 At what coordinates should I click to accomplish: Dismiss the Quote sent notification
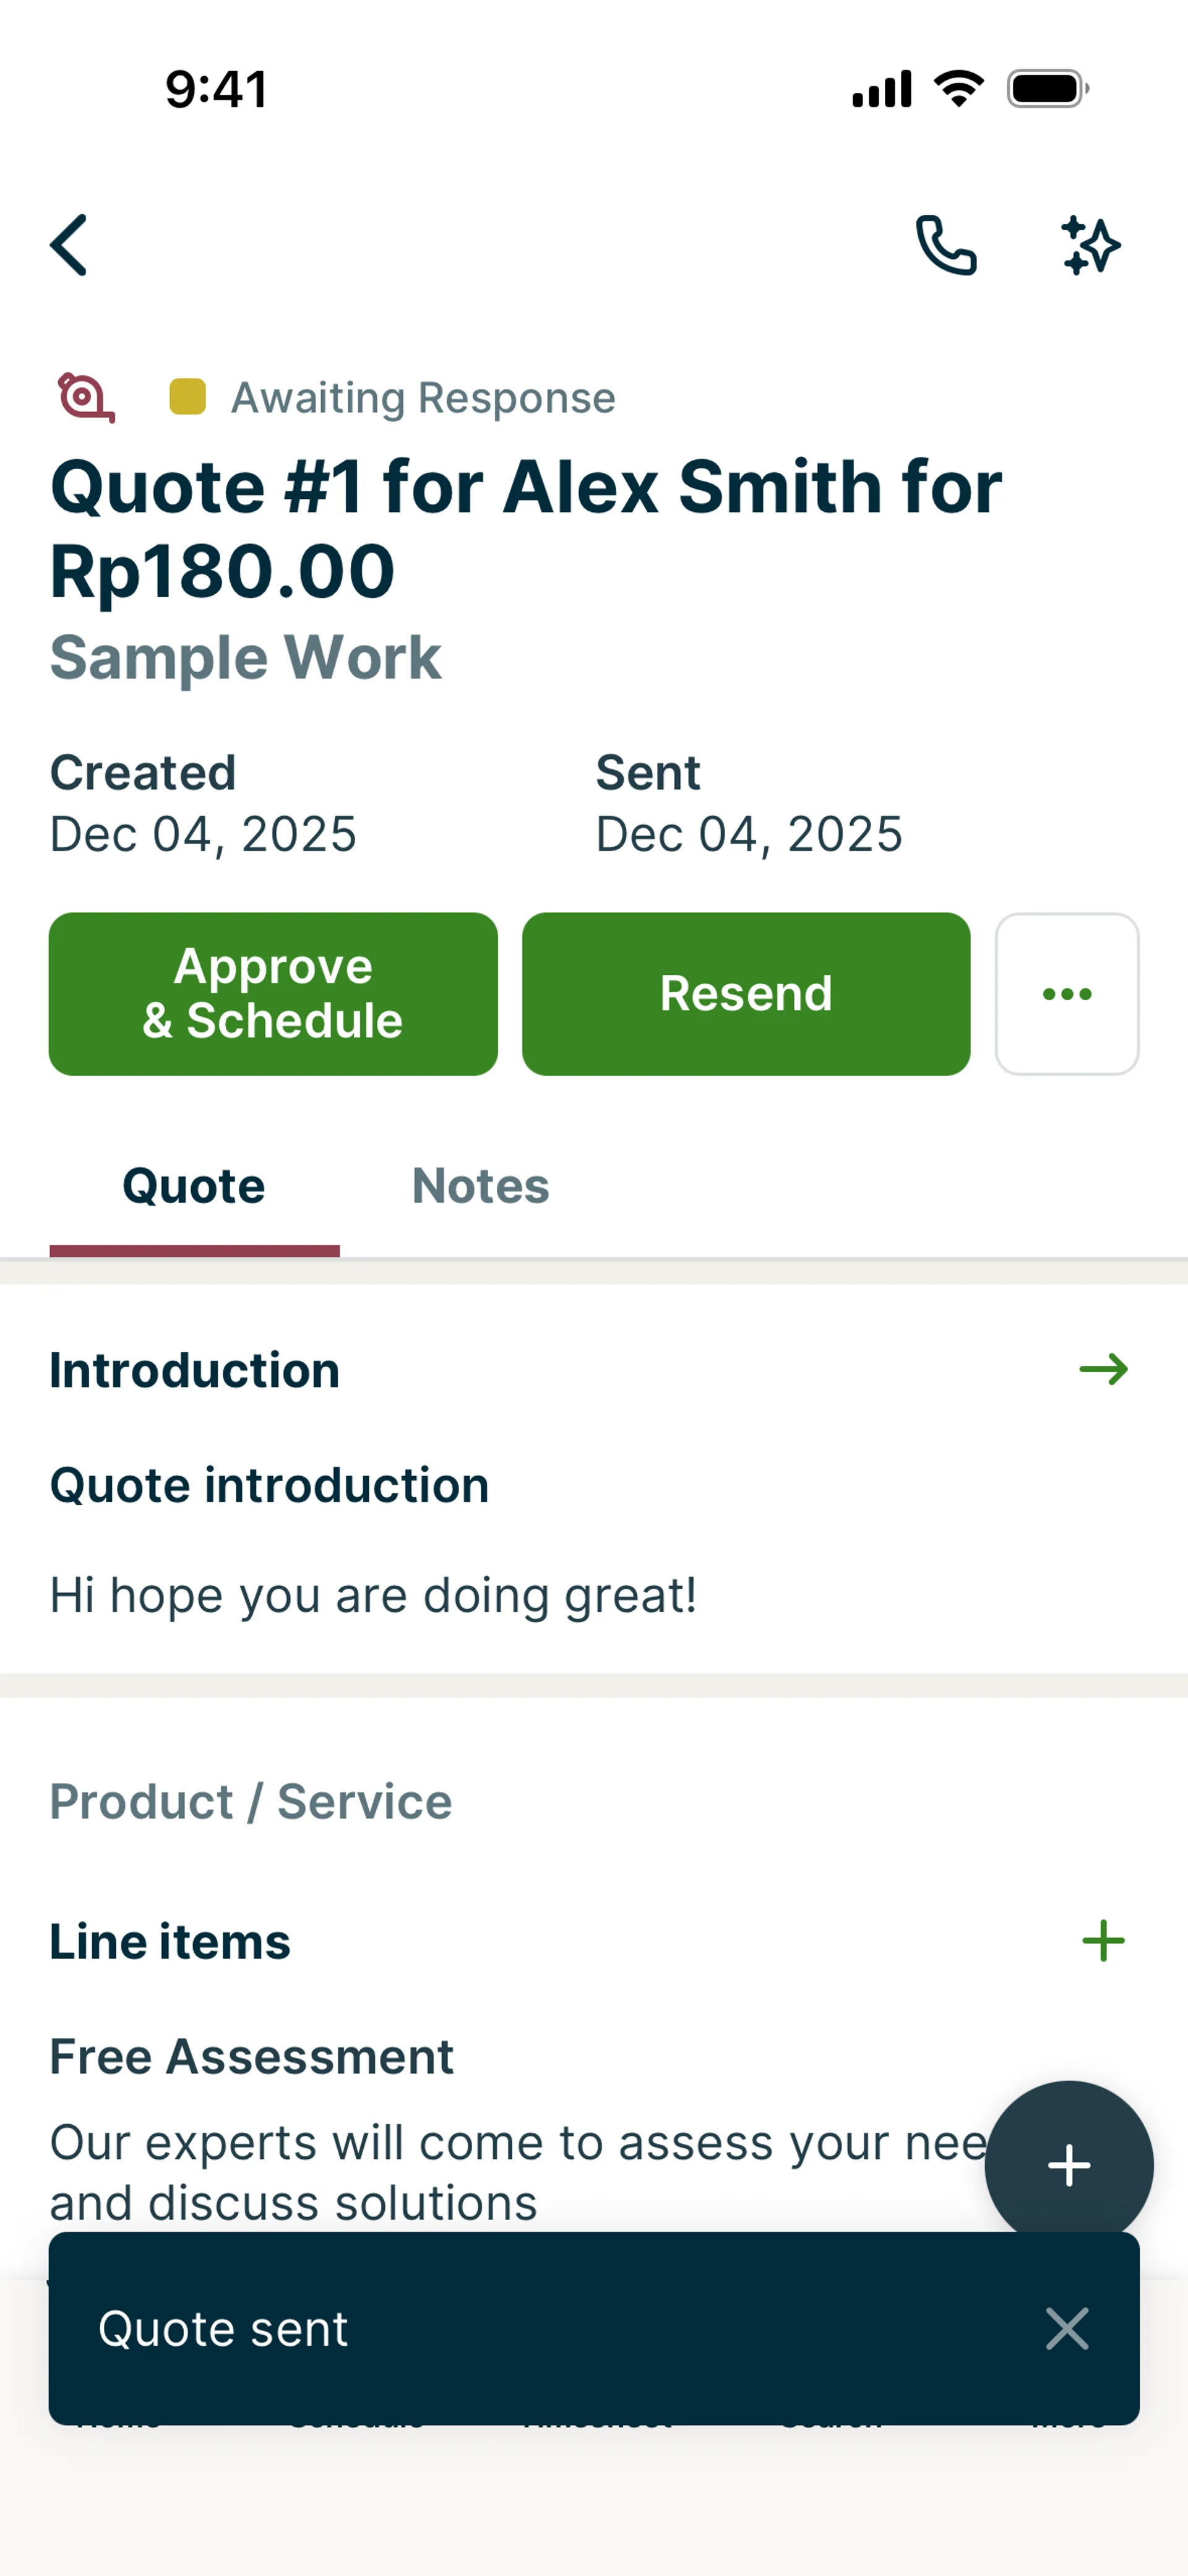(1066, 2329)
